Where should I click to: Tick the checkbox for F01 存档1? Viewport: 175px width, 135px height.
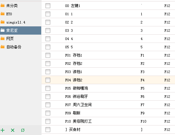point(48,55)
